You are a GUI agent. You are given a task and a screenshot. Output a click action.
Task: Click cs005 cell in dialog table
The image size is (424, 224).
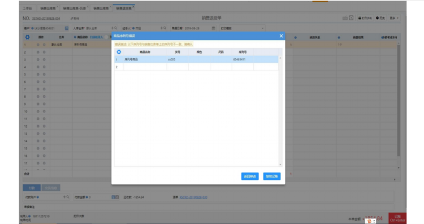coord(178,59)
